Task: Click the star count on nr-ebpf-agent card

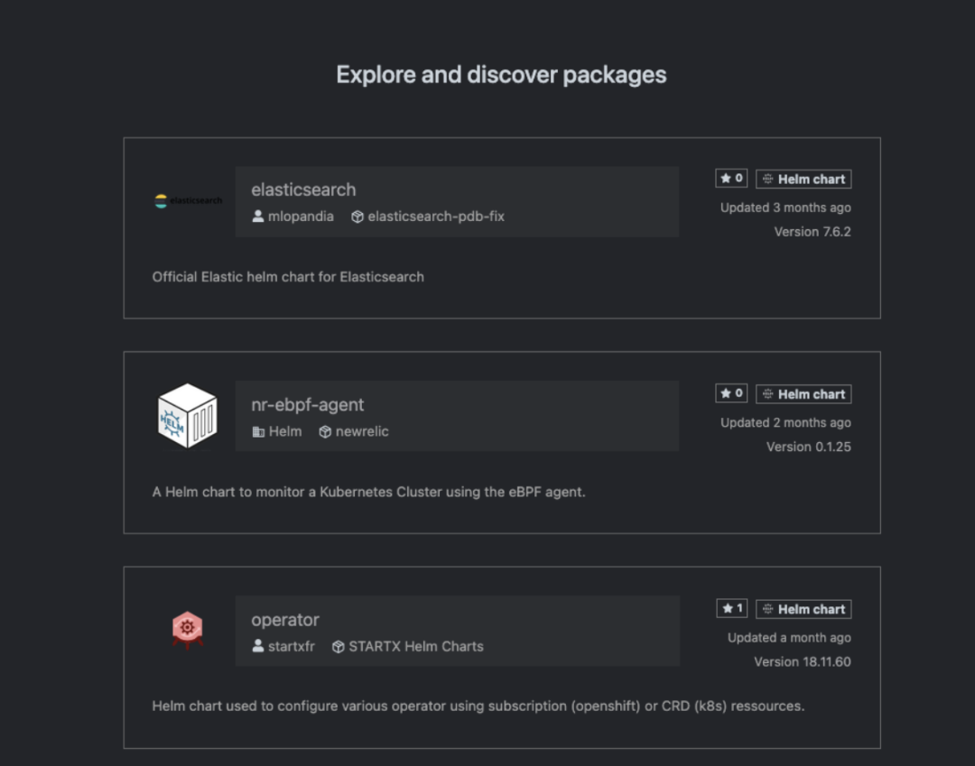Action: point(731,393)
